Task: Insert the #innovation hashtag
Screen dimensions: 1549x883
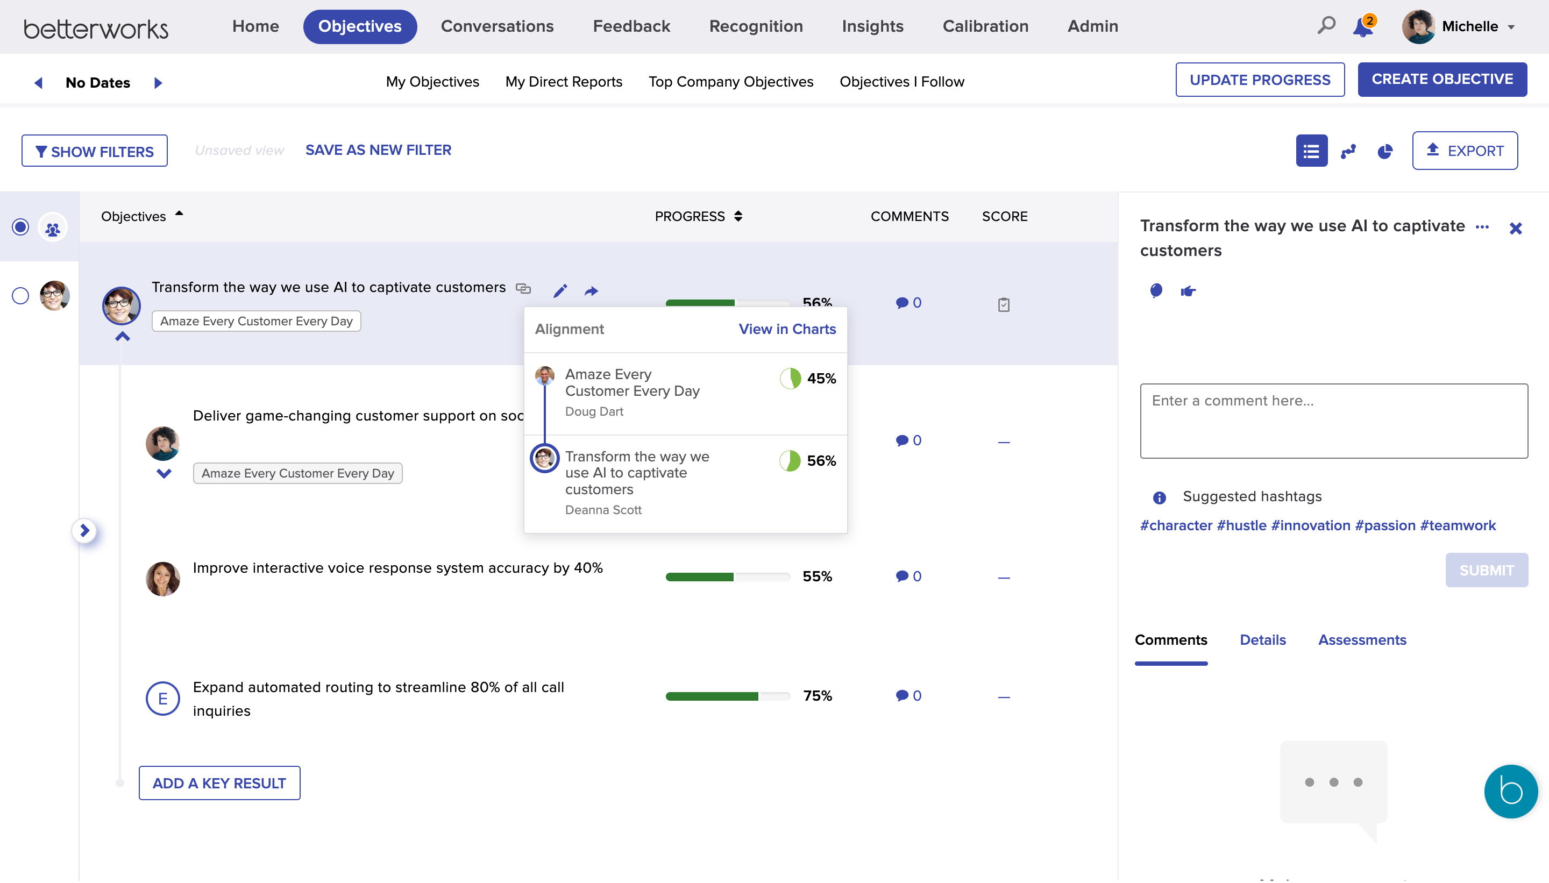Action: pyautogui.click(x=1311, y=525)
